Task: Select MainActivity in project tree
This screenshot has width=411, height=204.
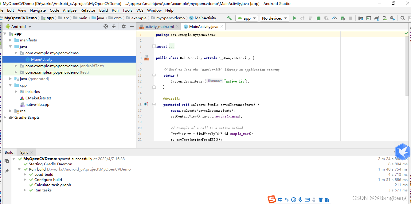Action: [41, 60]
